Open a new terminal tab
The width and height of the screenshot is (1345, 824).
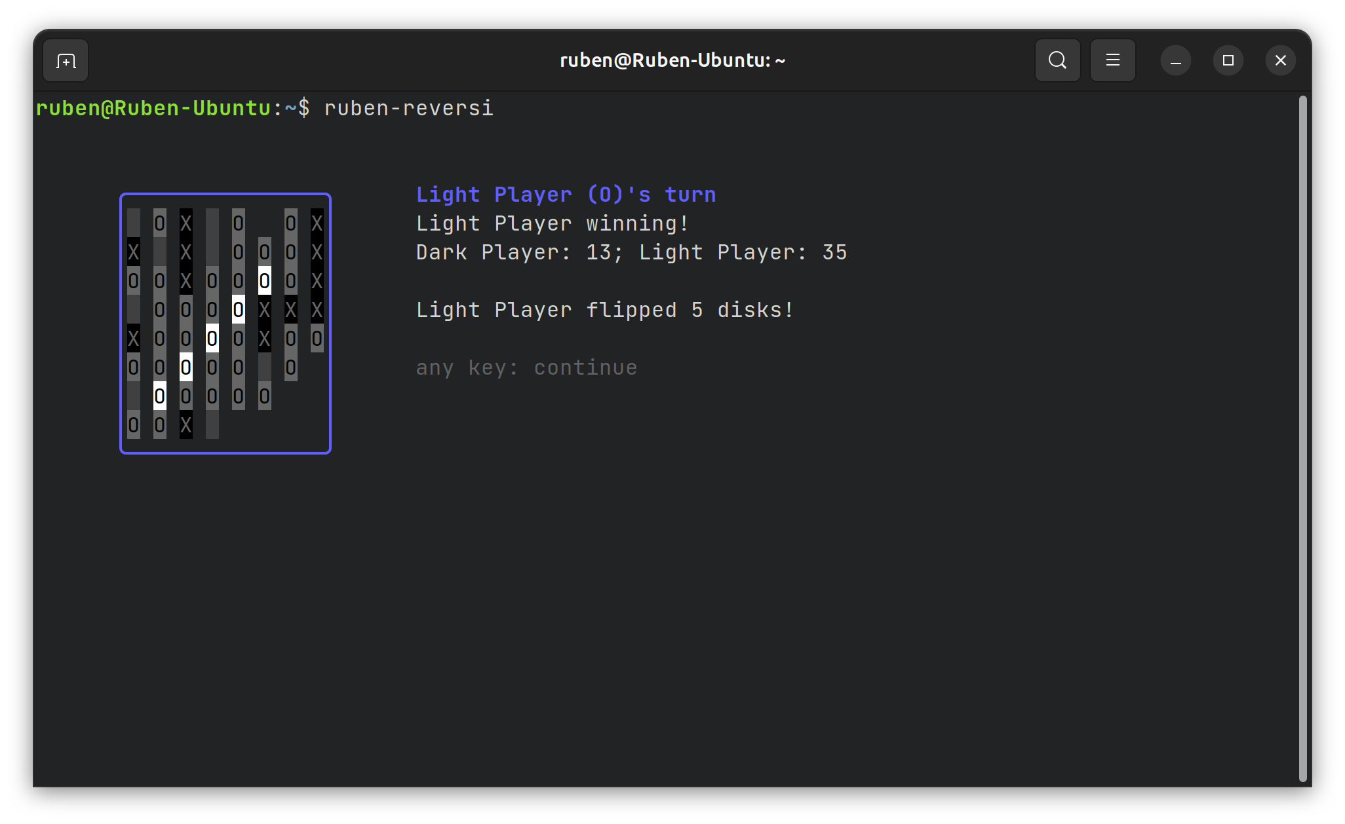click(x=65, y=60)
